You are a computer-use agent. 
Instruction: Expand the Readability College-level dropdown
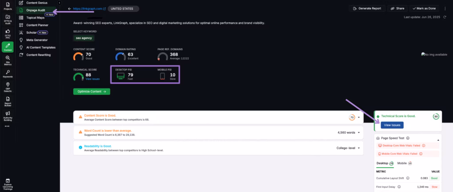coord(358,148)
